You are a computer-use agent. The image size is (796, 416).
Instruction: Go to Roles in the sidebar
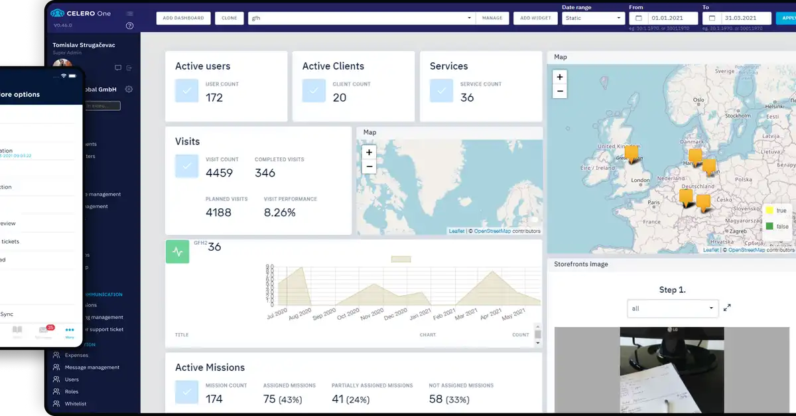pyautogui.click(x=72, y=392)
